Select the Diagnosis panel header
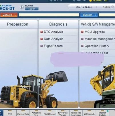 [x=58, y=24]
